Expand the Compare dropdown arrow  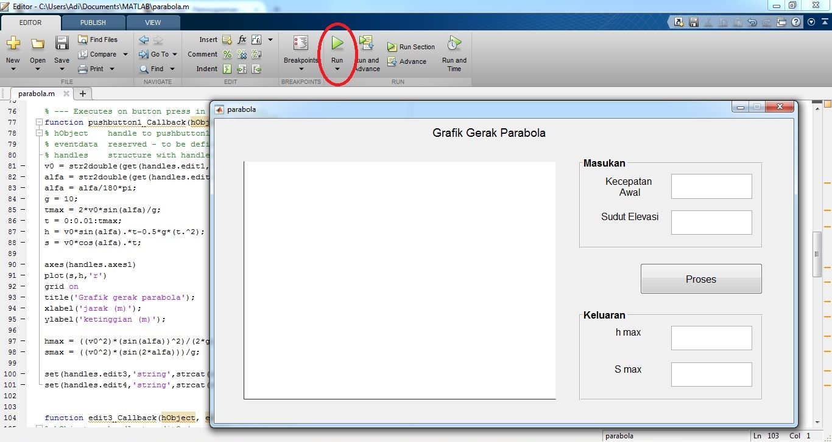(125, 54)
